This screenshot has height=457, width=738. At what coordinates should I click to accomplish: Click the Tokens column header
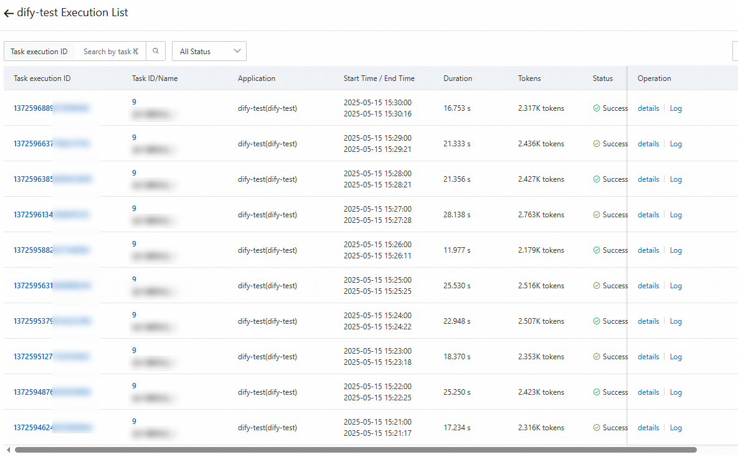[x=529, y=78]
